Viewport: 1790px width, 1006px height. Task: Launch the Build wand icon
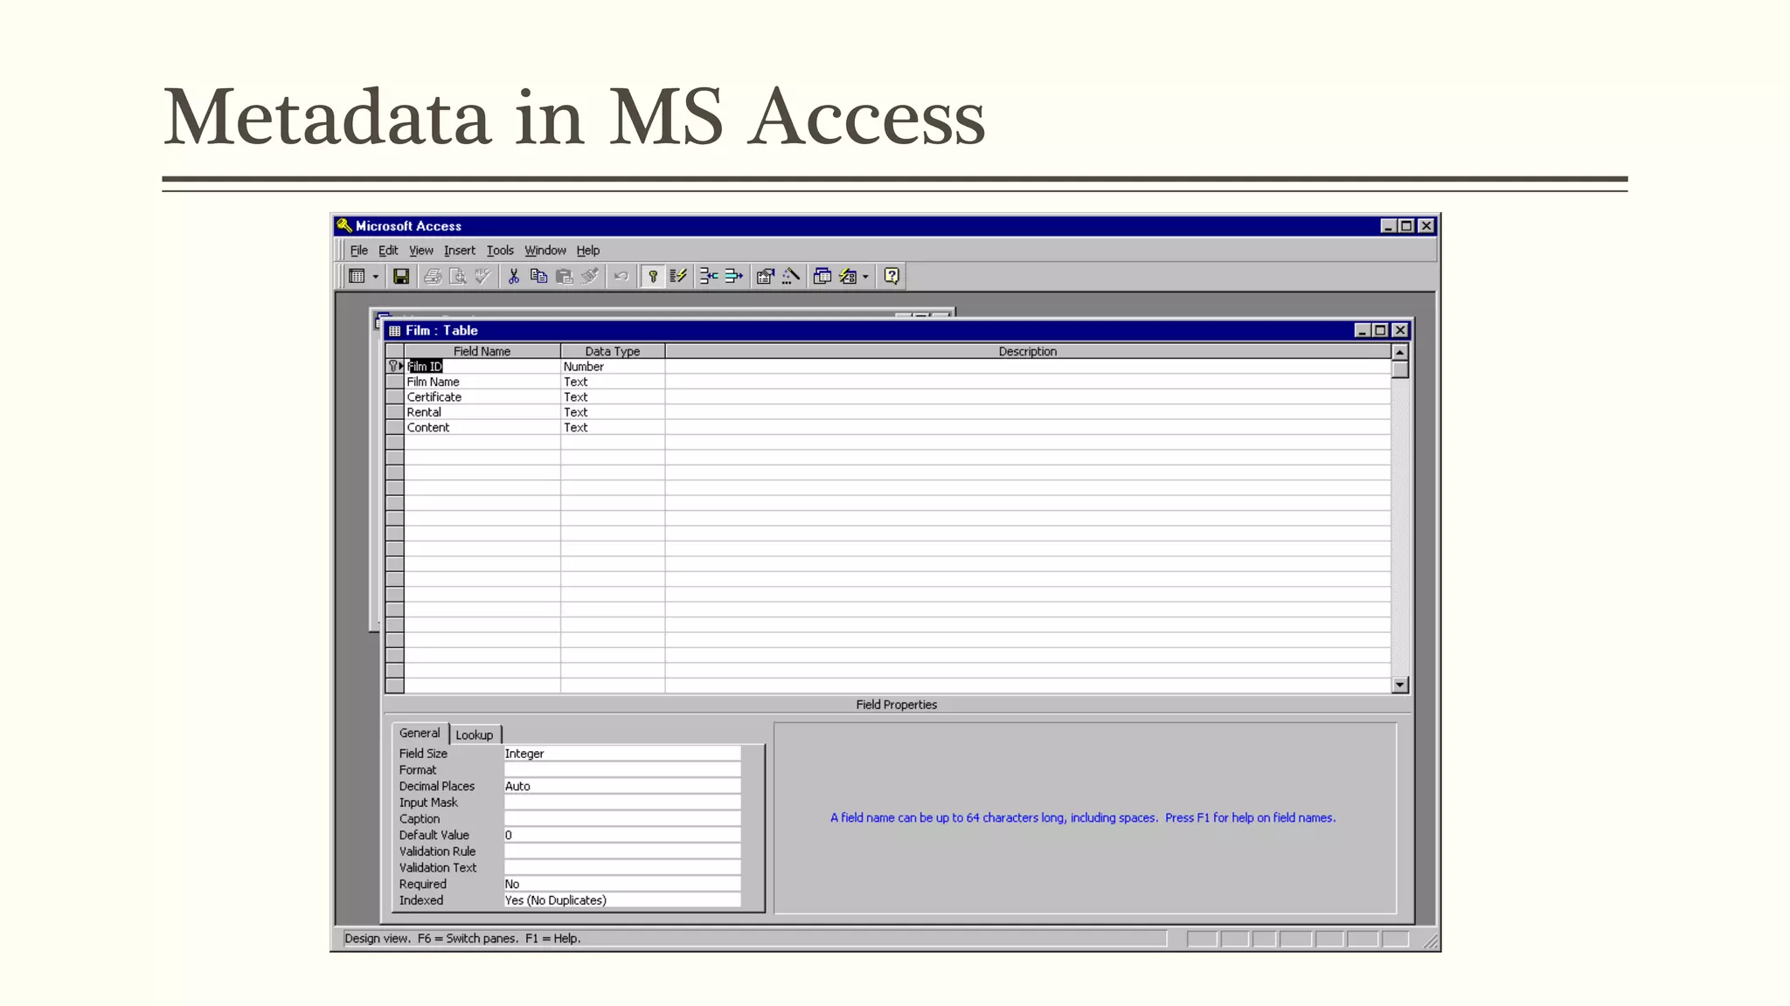pos(791,277)
